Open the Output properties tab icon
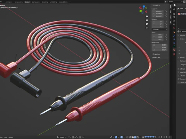186x139 pixels. (x=174, y=17)
